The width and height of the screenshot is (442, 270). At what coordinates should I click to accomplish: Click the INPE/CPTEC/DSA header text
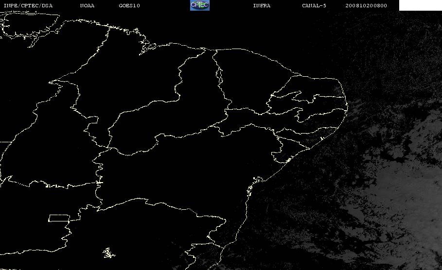[x=28, y=6]
